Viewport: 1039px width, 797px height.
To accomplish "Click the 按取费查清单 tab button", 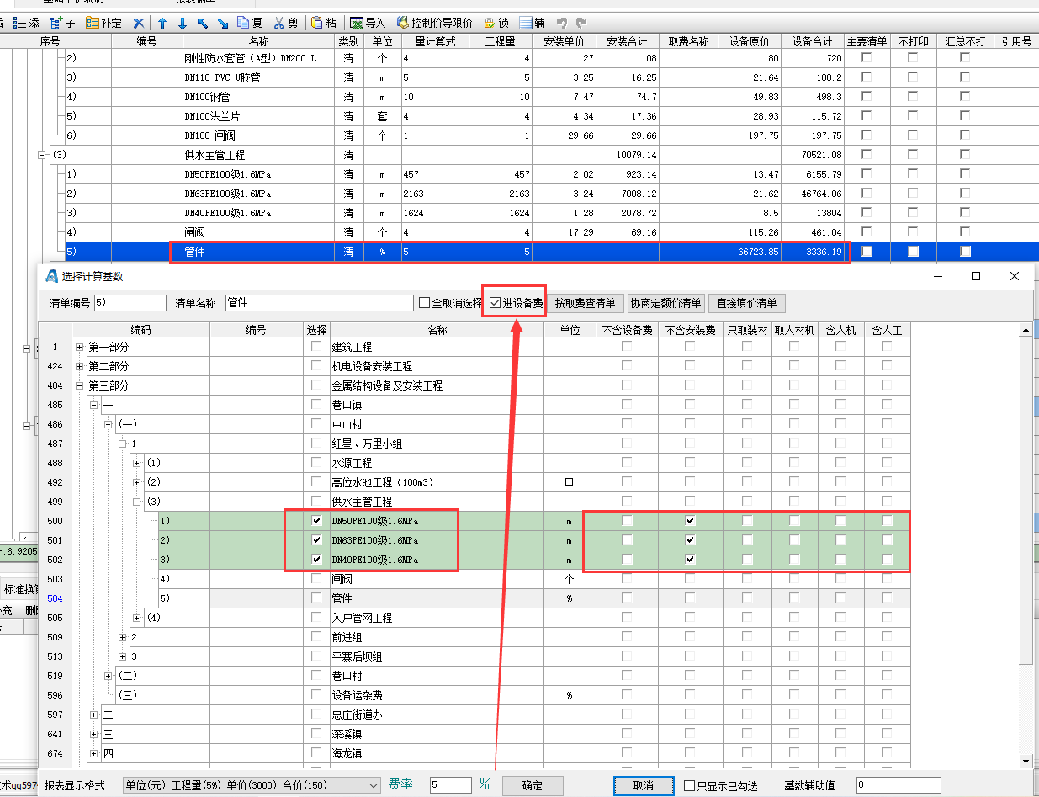I will [586, 303].
